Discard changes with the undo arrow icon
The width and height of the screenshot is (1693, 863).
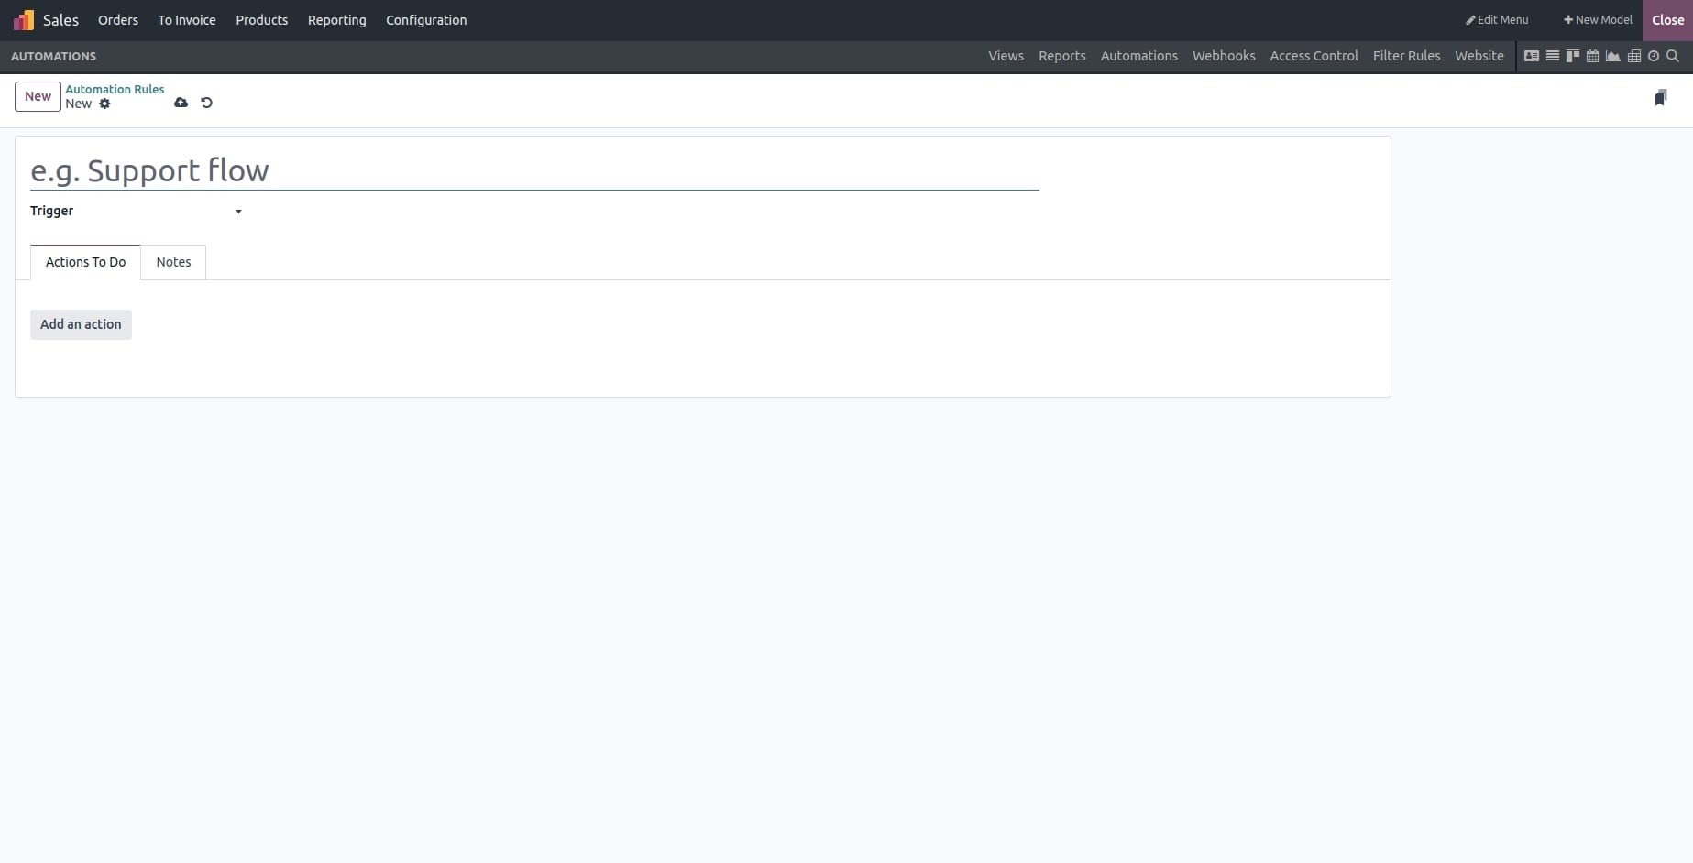[x=206, y=103]
